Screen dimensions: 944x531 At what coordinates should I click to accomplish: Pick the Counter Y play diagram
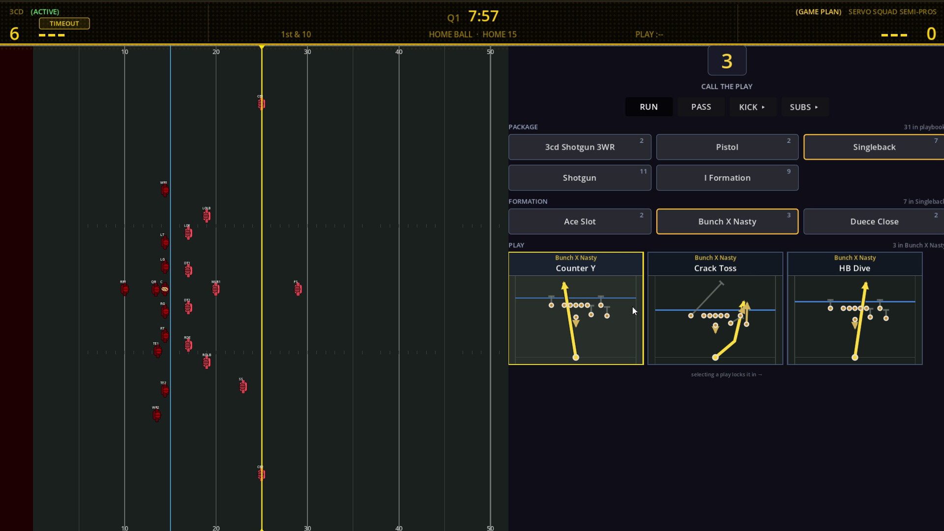576,308
